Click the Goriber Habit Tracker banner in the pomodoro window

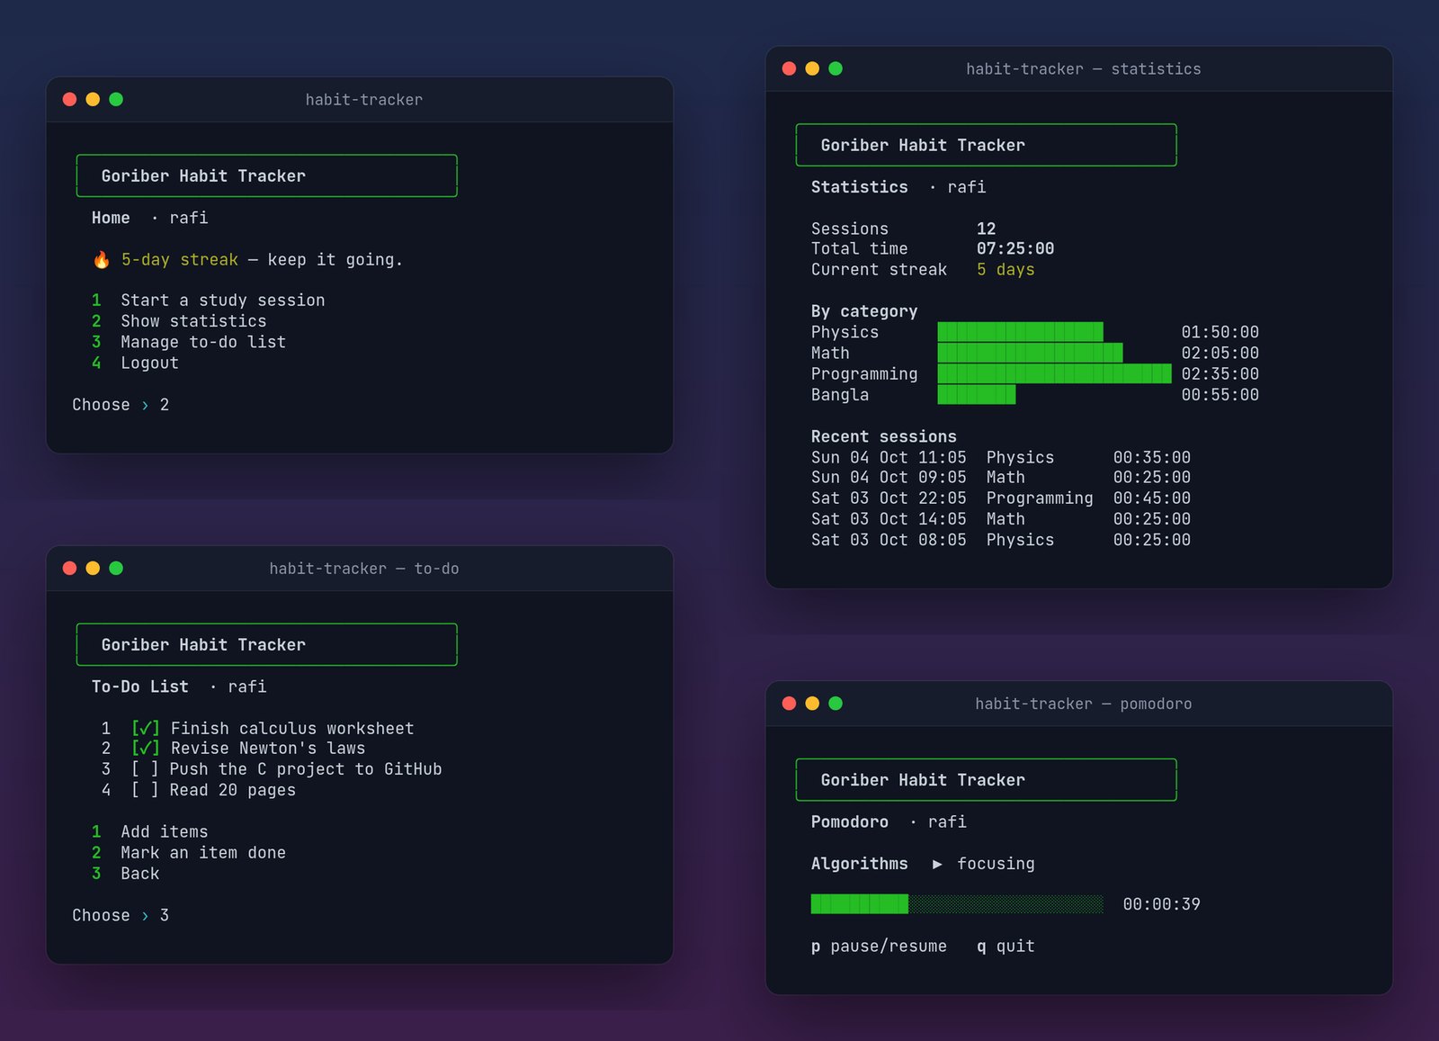986,780
